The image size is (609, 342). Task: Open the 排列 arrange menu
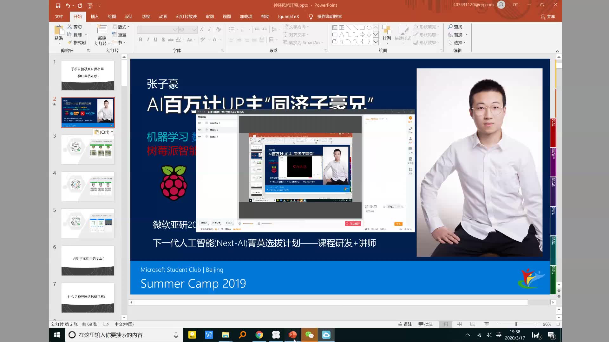click(x=387, y=34)
